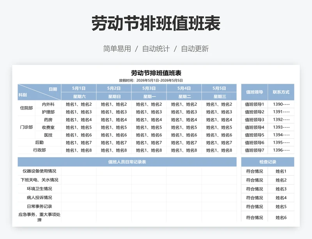312x239 pixels.
Task: Click 姓名3 in the 检查记录 table
Action: (x=281, y=189)
